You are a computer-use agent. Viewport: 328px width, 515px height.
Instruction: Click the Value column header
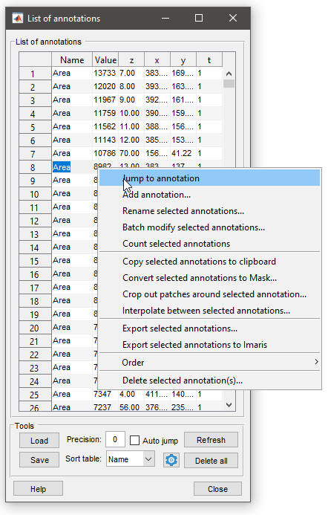(105, 59)
